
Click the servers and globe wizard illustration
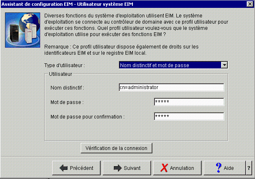[23, 30]
